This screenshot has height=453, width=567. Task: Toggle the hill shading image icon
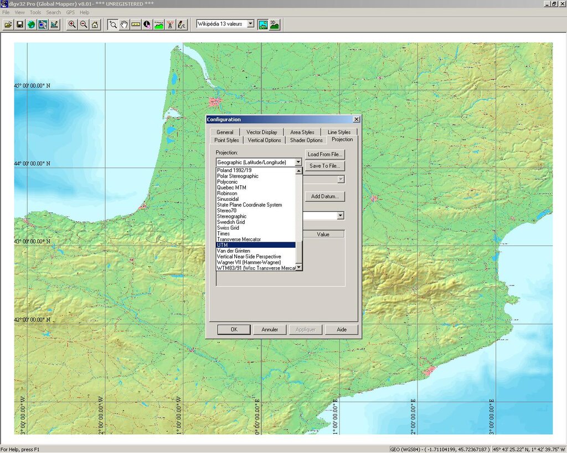(x=263, y=24)
